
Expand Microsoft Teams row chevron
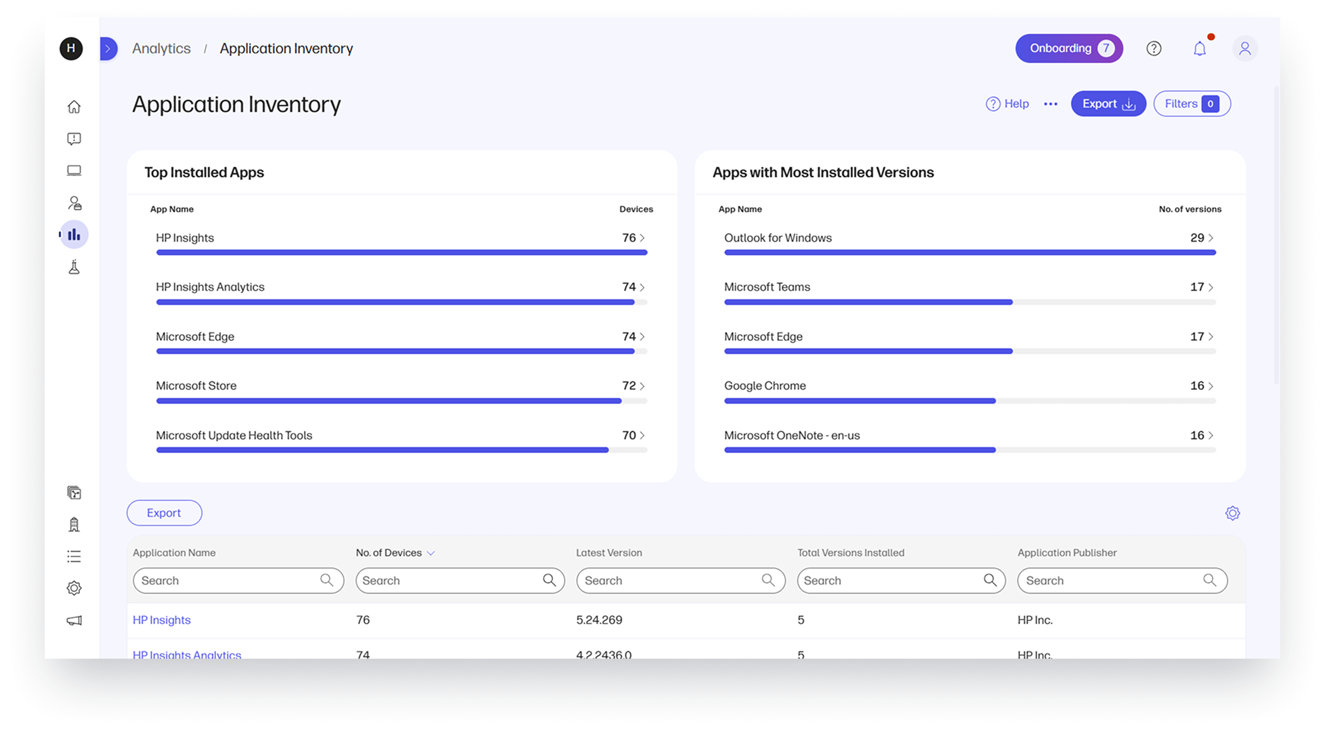(x=1211, y=287)
